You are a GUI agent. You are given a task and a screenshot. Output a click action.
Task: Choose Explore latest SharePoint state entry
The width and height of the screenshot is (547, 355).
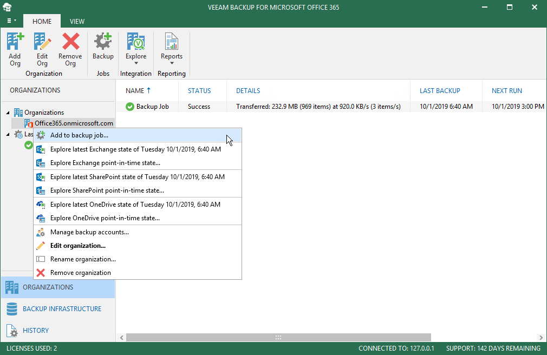(138, 177)
